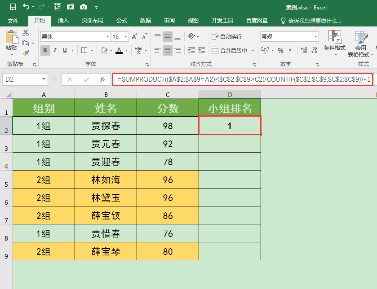Click the Percent Style icon
Screen dimensions: 377x289
coord(280,50)
